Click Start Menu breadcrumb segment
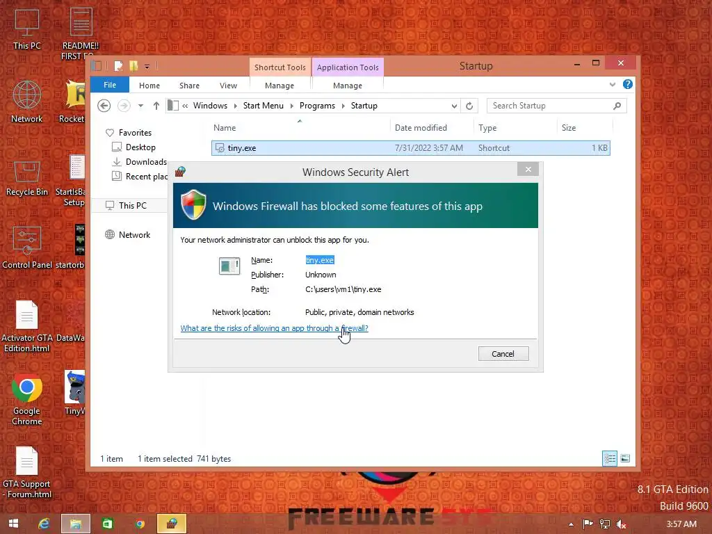This screenshot has height=534, width=712. pyautogui.click(x=264, y=106)
